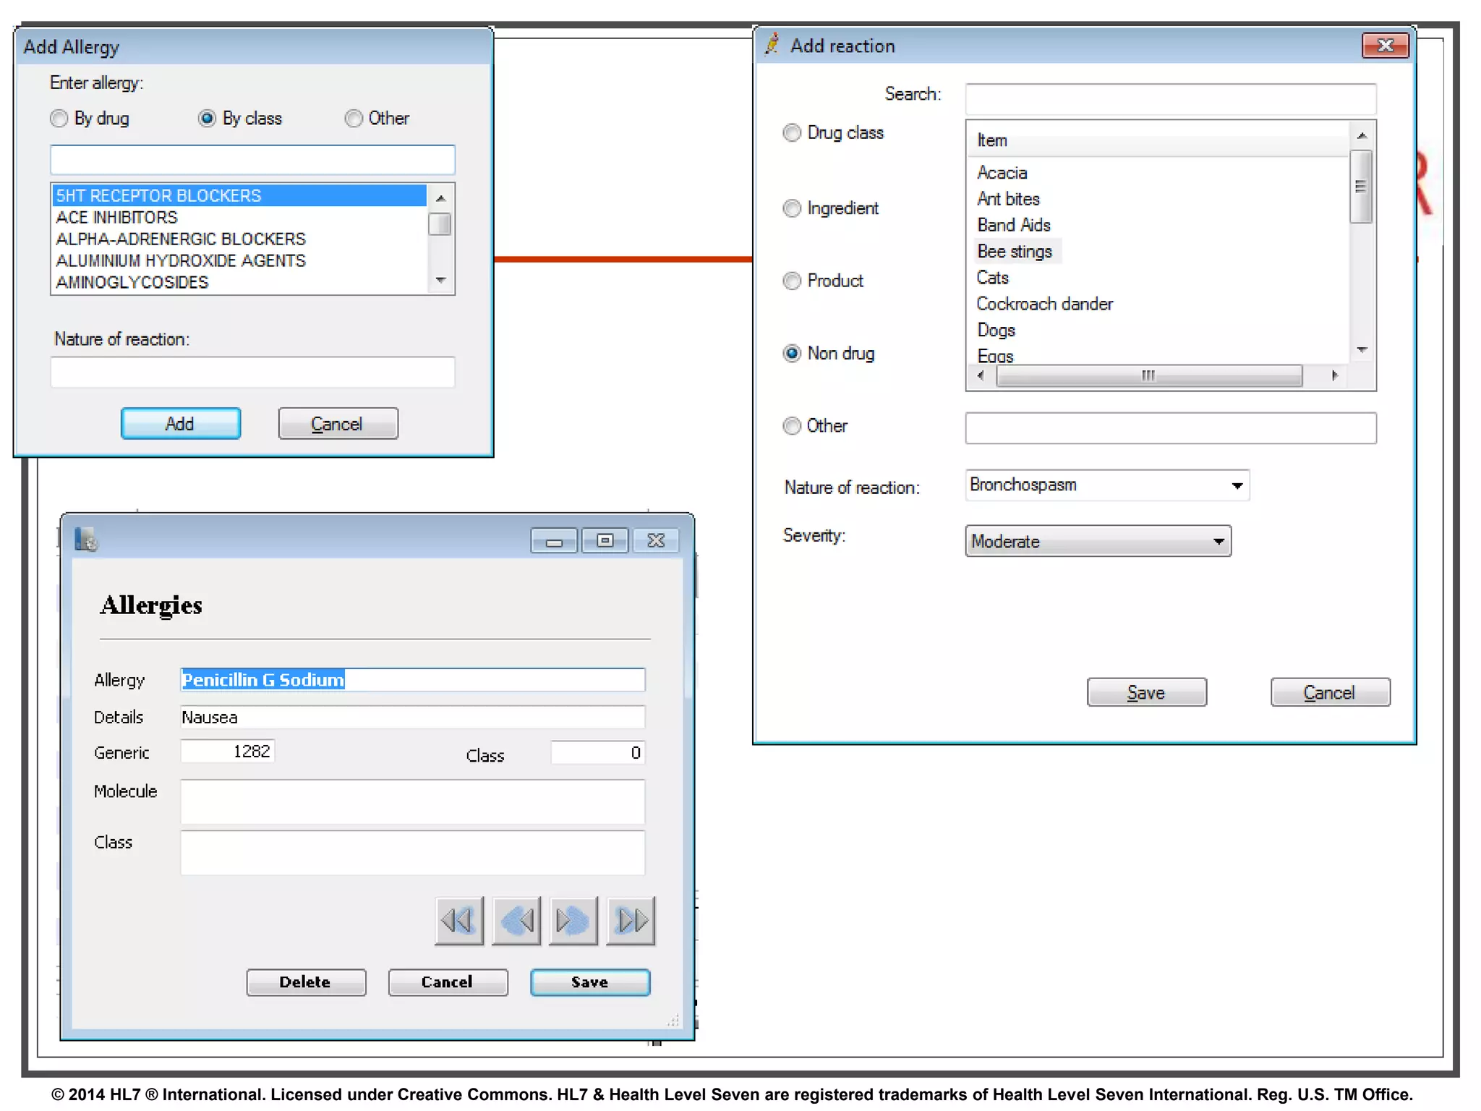The width and height of the screenshot is (1481, 1111).
Task: Expand the Severity Moderate dropdown
Action: pos(1218,541)
